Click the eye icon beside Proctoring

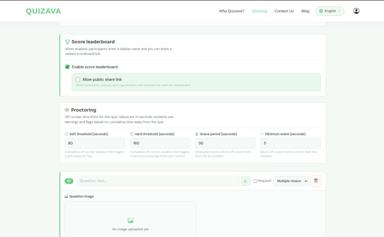point(67,110)
